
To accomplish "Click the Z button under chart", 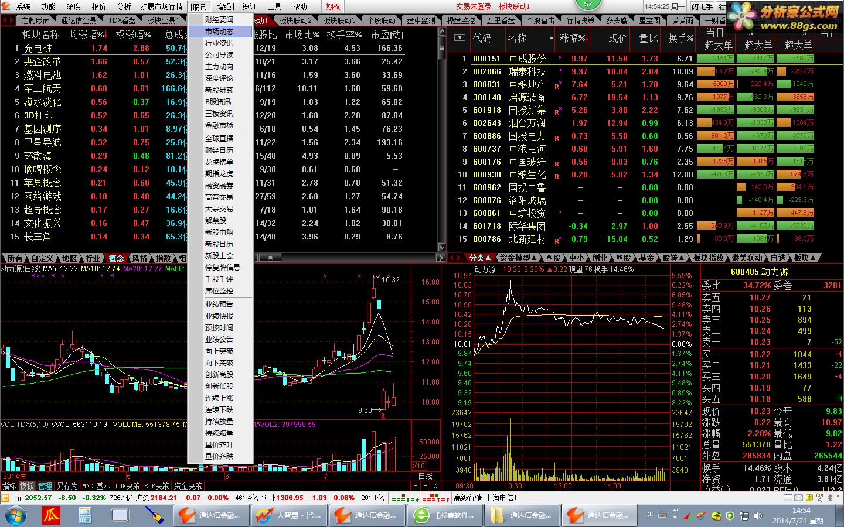I will pyautogui.click(x=435, y=486).
